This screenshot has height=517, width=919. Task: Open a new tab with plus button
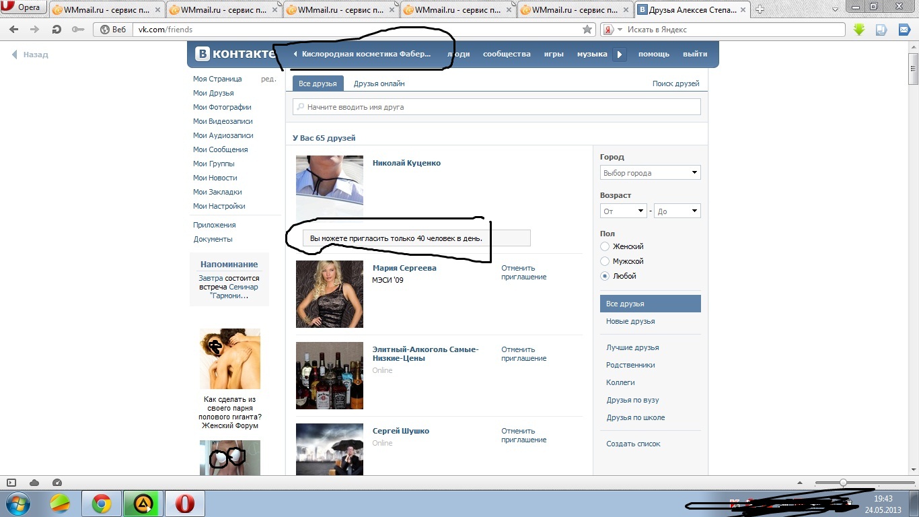pyautogui.click(x=760, y=9)
